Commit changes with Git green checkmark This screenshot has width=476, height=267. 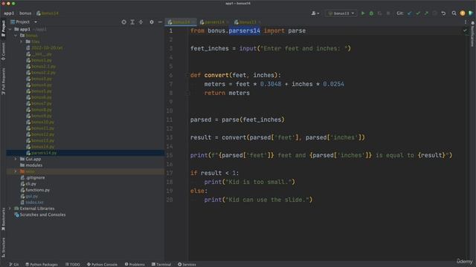418,13
